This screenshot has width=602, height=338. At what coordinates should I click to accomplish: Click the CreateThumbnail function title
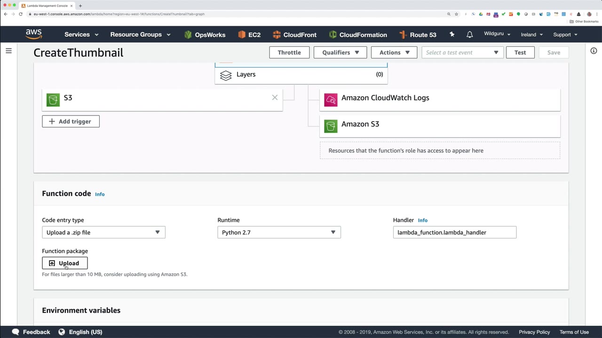point(79,53)
